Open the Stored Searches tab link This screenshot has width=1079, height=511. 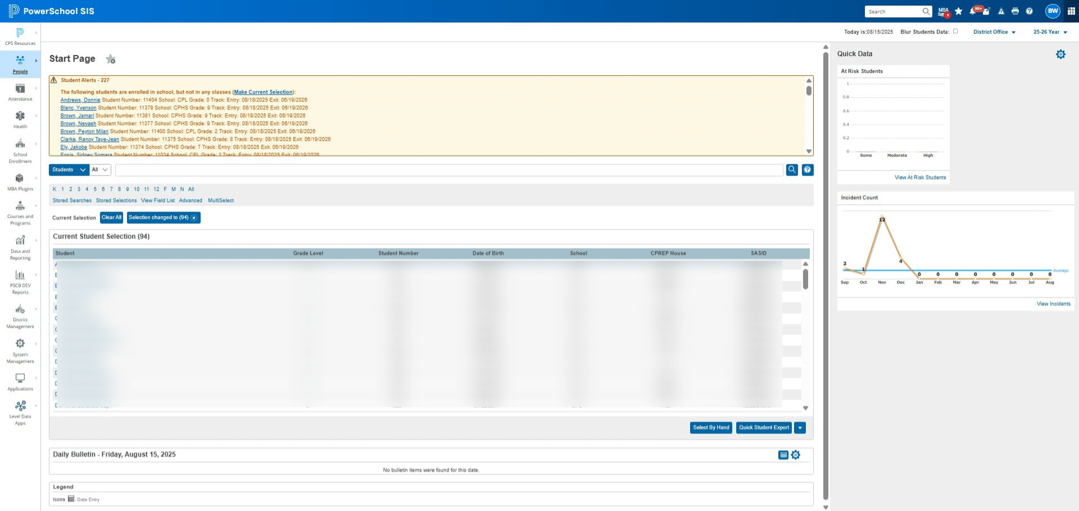pyautogui.click(x=72, y=200)
